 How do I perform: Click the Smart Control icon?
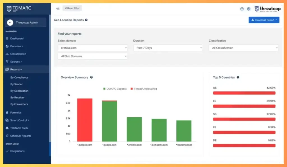(7, 120)
